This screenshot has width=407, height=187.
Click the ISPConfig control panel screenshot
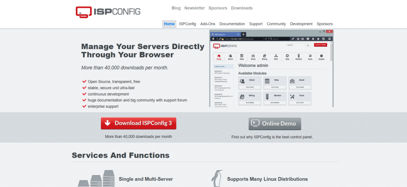(x=271, y=69)
